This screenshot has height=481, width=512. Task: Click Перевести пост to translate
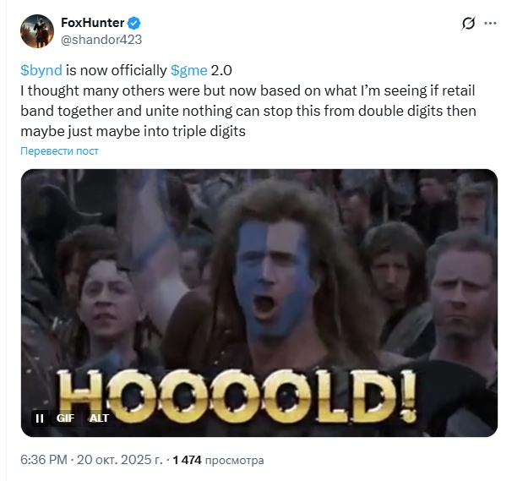[x=59, y=151]
